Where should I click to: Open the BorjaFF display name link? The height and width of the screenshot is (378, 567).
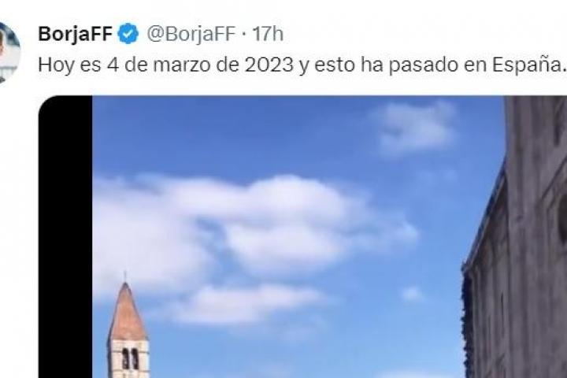76,34
